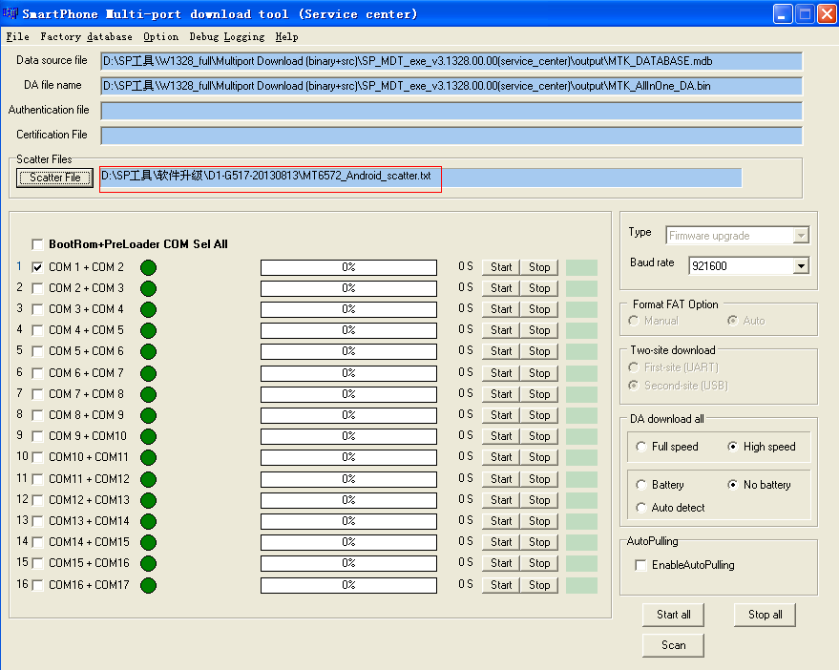
Task: Click Stop for COM 9 + COM10 row
Action: tap(539, 437)
